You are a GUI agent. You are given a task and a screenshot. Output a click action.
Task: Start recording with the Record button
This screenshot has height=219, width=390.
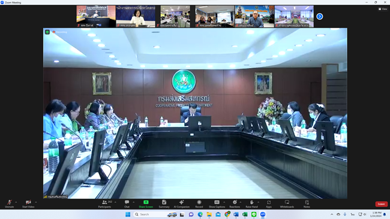point(199,204)
